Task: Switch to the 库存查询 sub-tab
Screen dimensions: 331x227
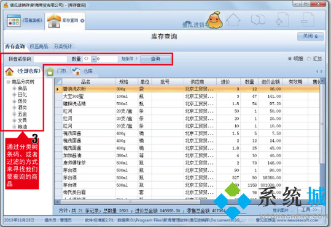Action: coord(15,47)
